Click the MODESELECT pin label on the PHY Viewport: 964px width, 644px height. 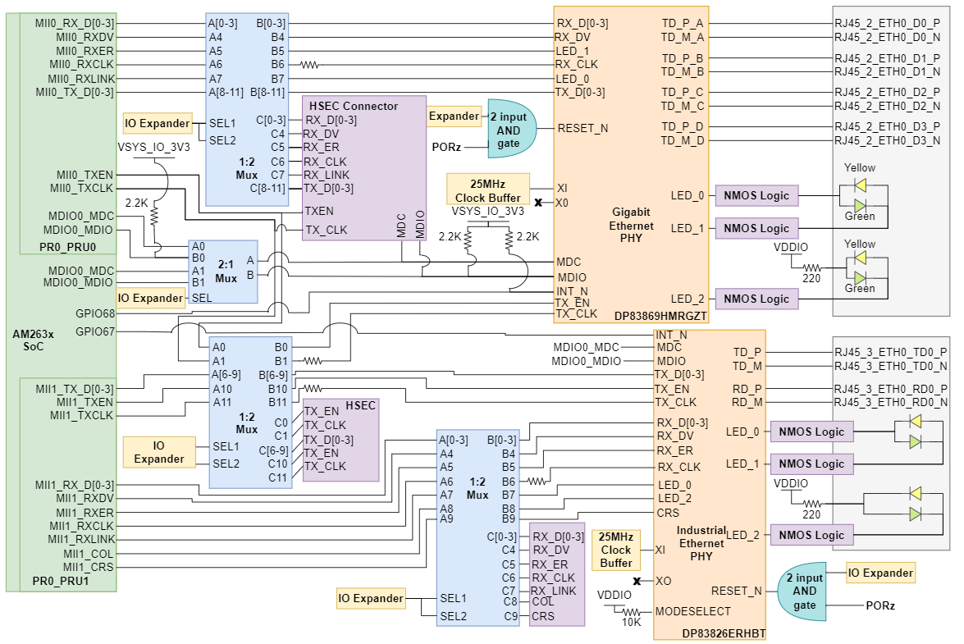coord(692,610)
